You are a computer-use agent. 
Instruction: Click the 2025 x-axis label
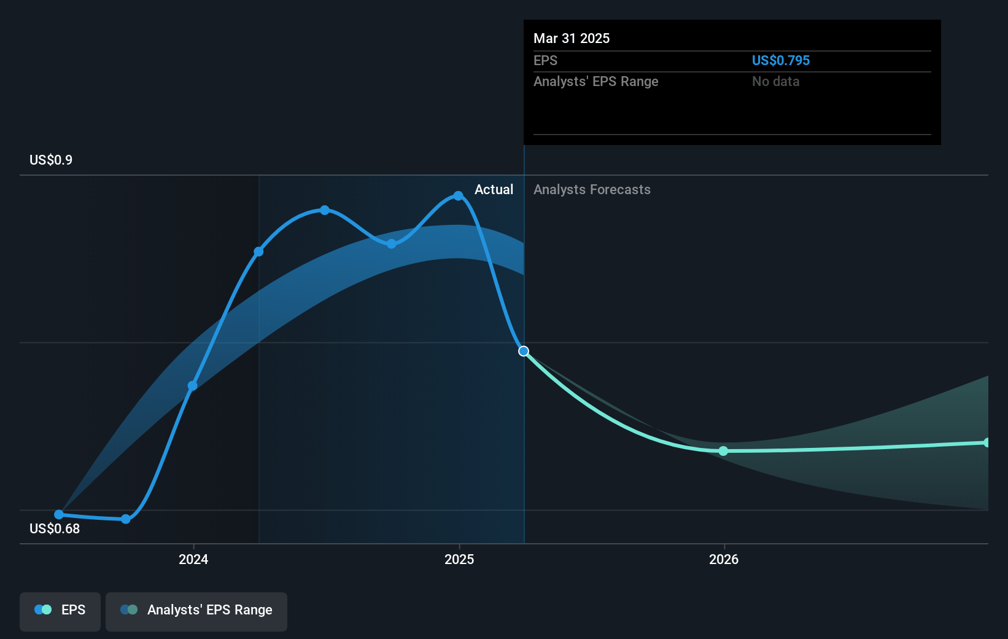459,559
